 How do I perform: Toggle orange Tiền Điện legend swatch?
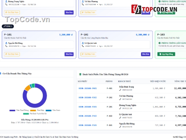click(x=33, y=111)
